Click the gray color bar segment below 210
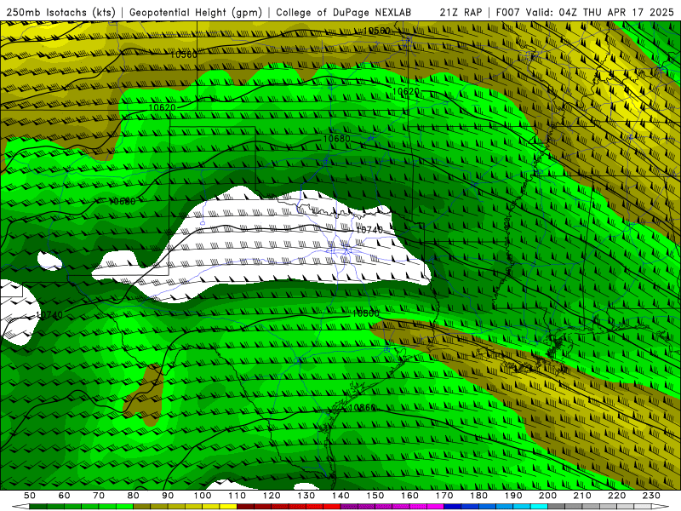 click(x=574, y=507)
